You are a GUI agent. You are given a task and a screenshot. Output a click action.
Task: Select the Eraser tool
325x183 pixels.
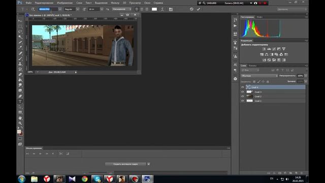click(x=20, y=75)
